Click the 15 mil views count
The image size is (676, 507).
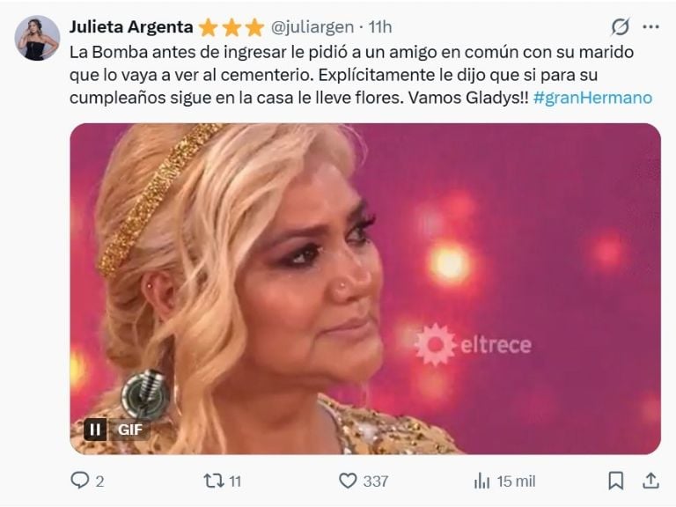click(x=516, y=481)
